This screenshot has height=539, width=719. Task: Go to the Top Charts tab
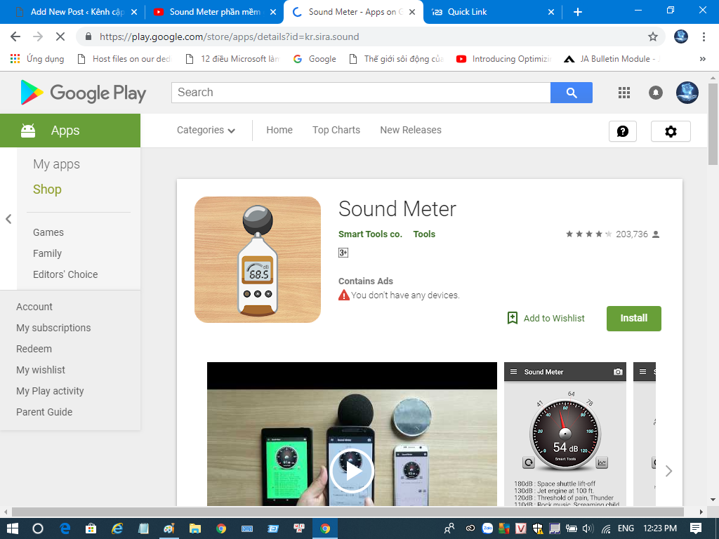(x=336, y=130)
